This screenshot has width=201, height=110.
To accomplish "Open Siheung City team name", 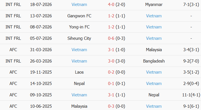I will click(79, 38).
